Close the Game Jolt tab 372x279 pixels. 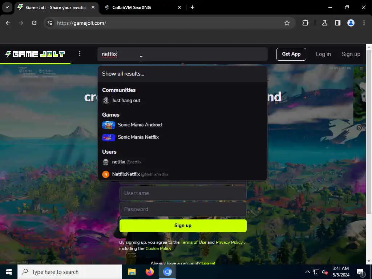[93, 7]
